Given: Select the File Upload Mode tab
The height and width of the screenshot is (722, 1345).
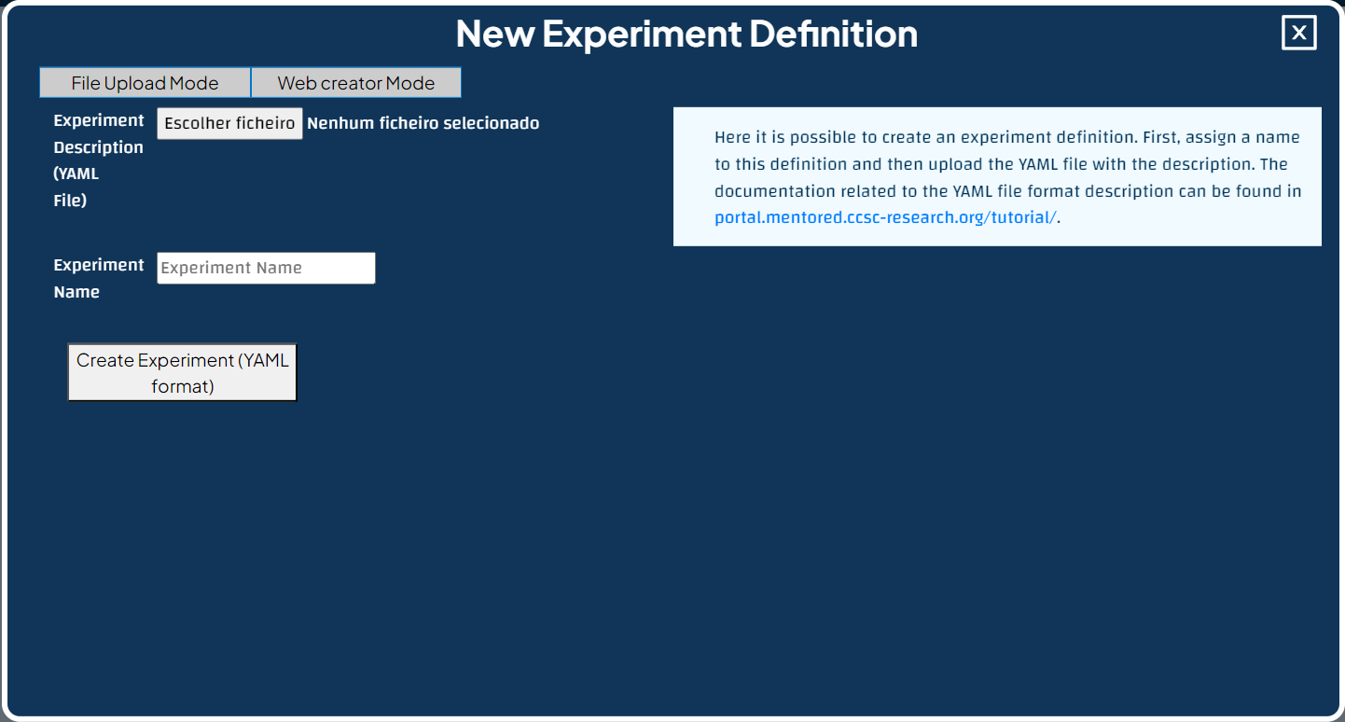Looking at the screenshot, I should [x=144, y=82].
